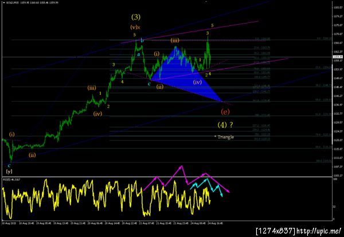Select the yellow "(3)" wave label
The width and height of the screenshot is (344, 237).
136,17
